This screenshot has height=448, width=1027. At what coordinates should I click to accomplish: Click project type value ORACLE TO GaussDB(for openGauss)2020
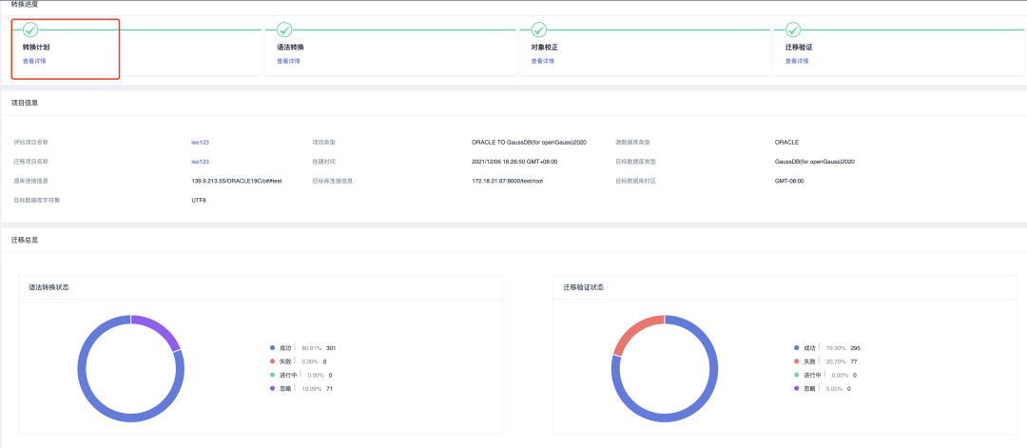529,142
